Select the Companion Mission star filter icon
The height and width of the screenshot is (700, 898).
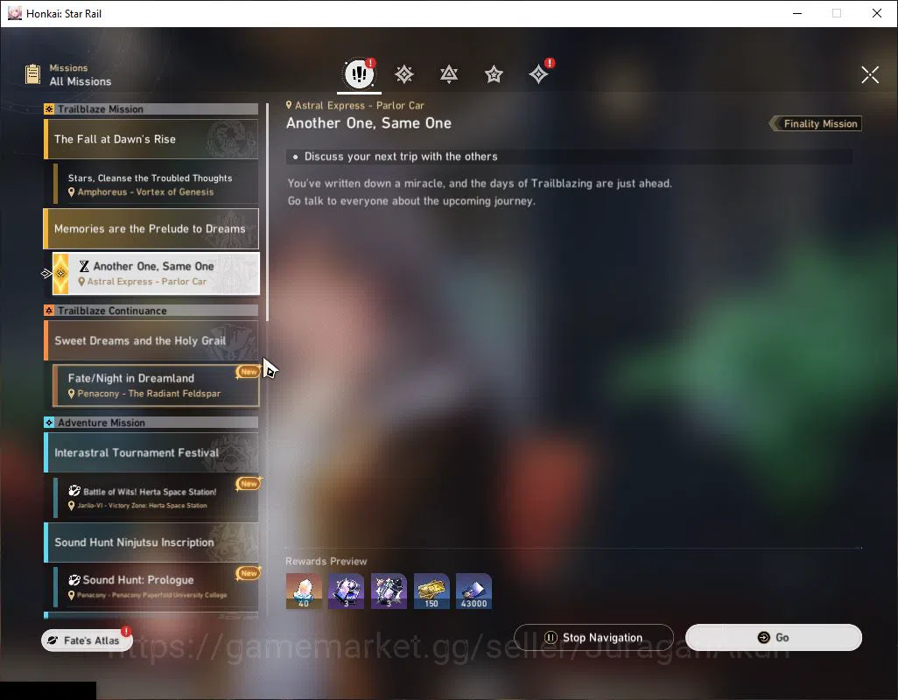pyautogui.click(x=494, y=74)
